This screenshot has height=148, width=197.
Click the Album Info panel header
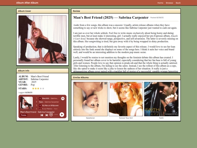coord(42,71)
